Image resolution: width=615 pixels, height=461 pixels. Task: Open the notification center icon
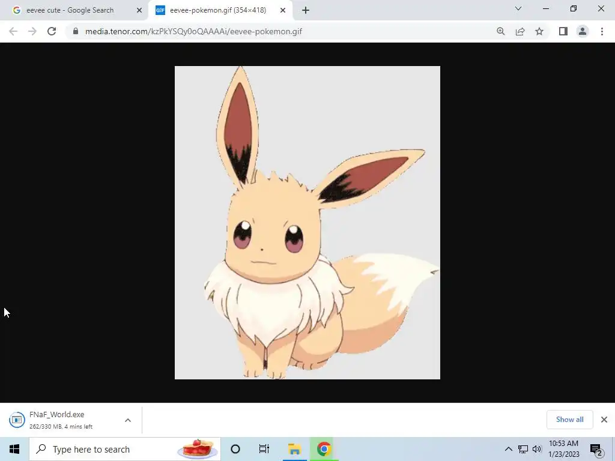(596, 450)
